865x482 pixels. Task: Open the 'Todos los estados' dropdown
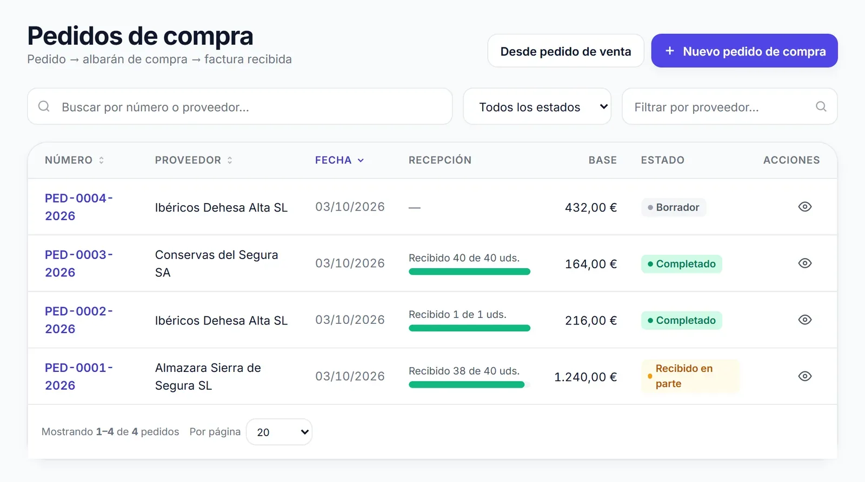537,106
